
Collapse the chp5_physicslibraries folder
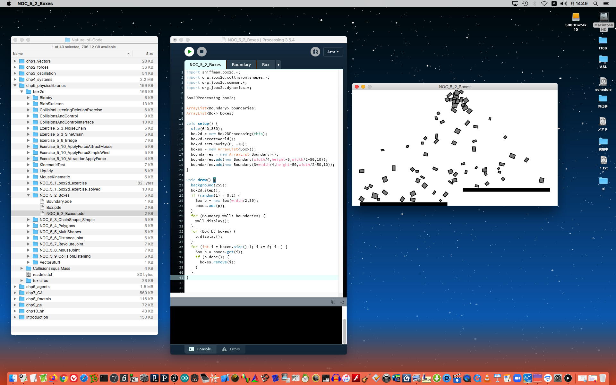click(15, 86)
